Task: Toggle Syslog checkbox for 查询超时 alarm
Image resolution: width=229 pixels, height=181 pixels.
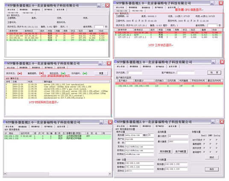Action: 217,152
